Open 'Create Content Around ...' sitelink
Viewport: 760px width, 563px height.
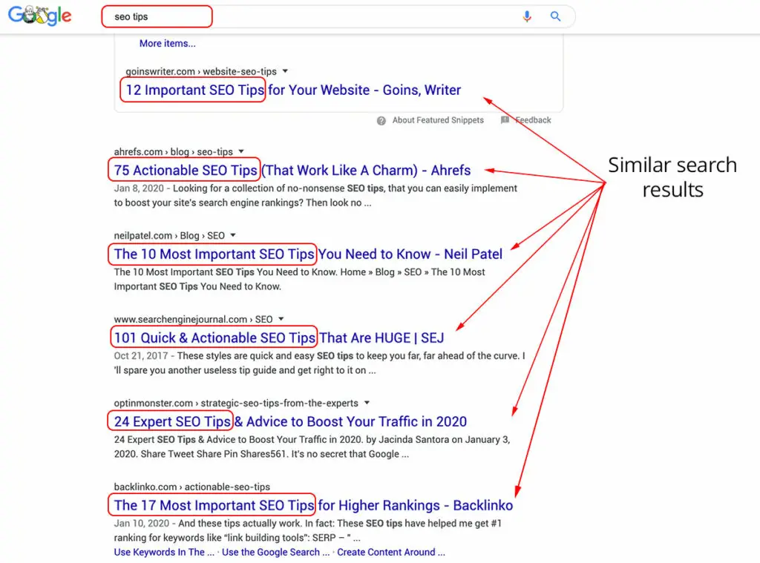click(x=390, y=553)
